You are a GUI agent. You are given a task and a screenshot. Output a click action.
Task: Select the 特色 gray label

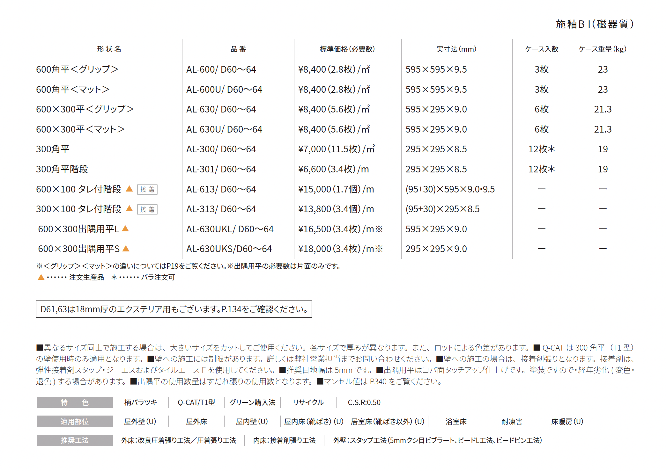tap(75, 402)
